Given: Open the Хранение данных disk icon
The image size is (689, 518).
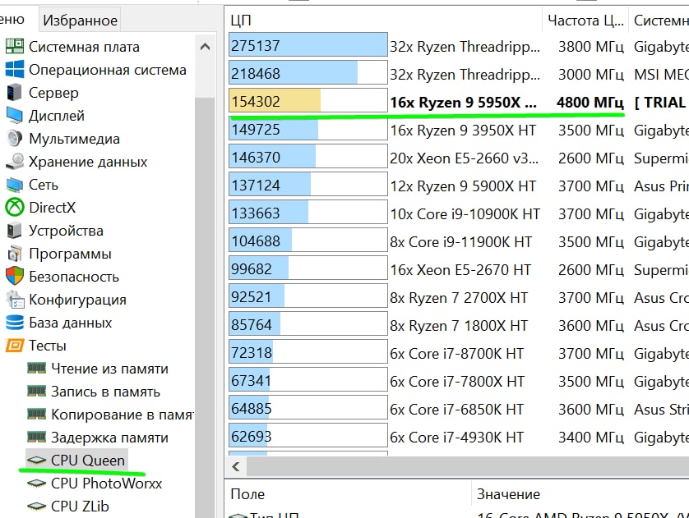Looking at the screenshot, I should click(x=15, y=162).
